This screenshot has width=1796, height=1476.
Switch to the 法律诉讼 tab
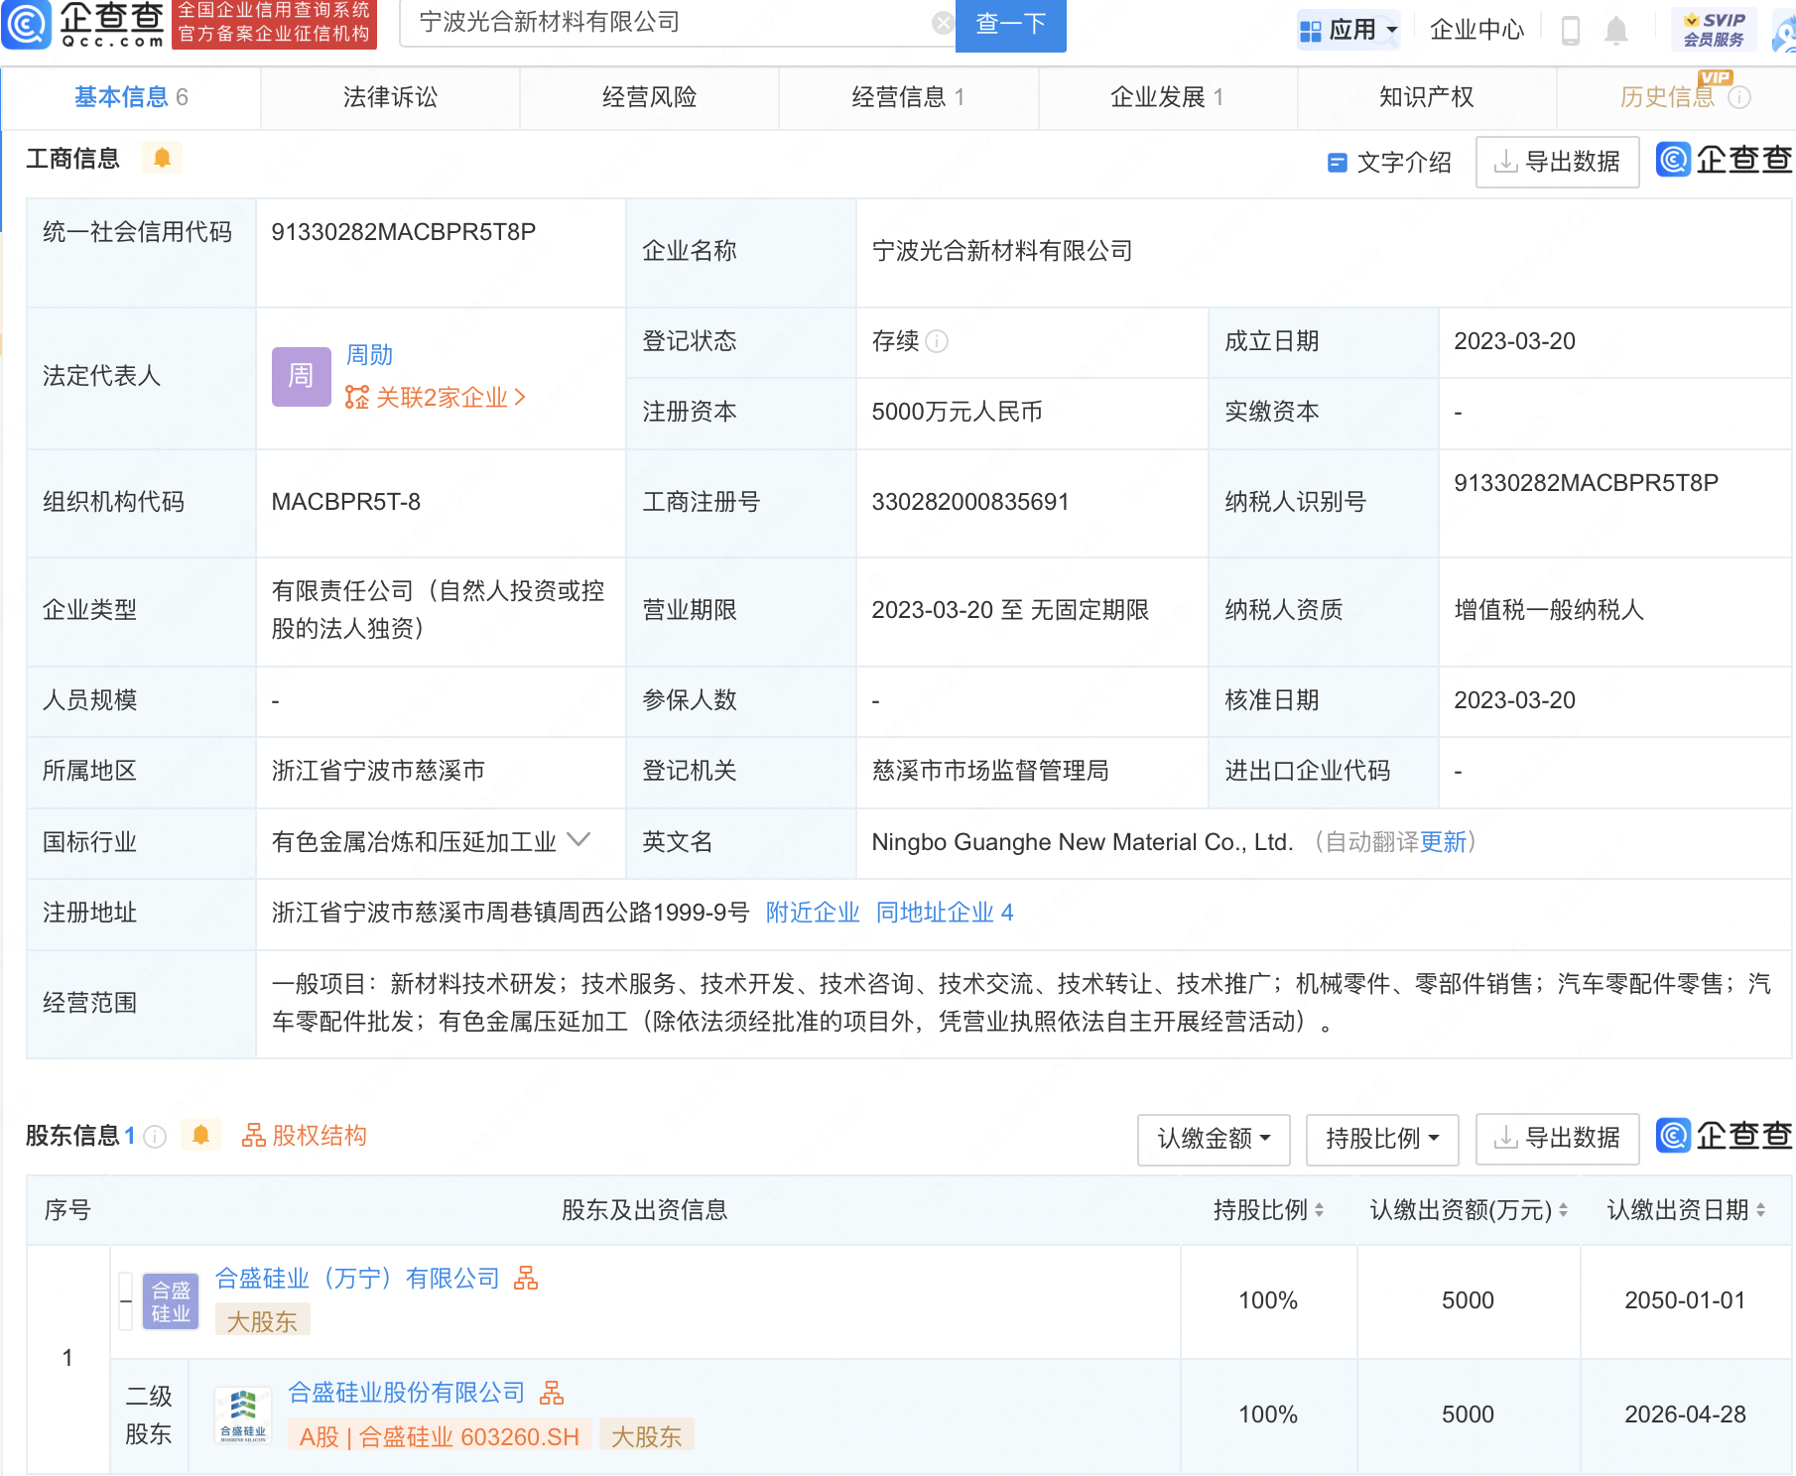[x=390, y=97]
